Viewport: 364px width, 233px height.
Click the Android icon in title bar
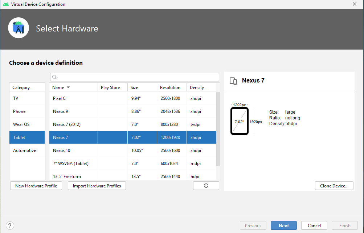tap(6, 4)
